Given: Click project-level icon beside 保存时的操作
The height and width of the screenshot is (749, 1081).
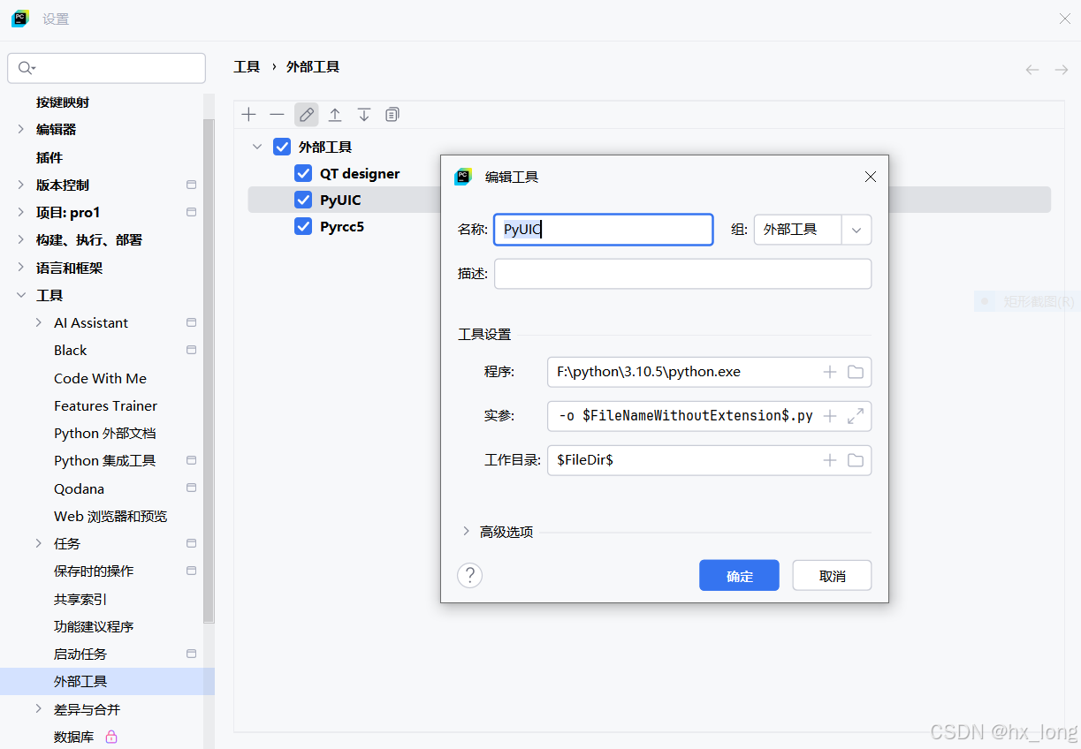Looking at the screenshot, I should (191, 571).
